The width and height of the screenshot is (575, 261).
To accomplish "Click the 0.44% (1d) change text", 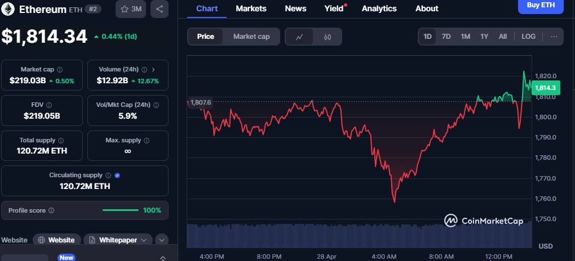I will pyautogui.click(x=119, y=37).
